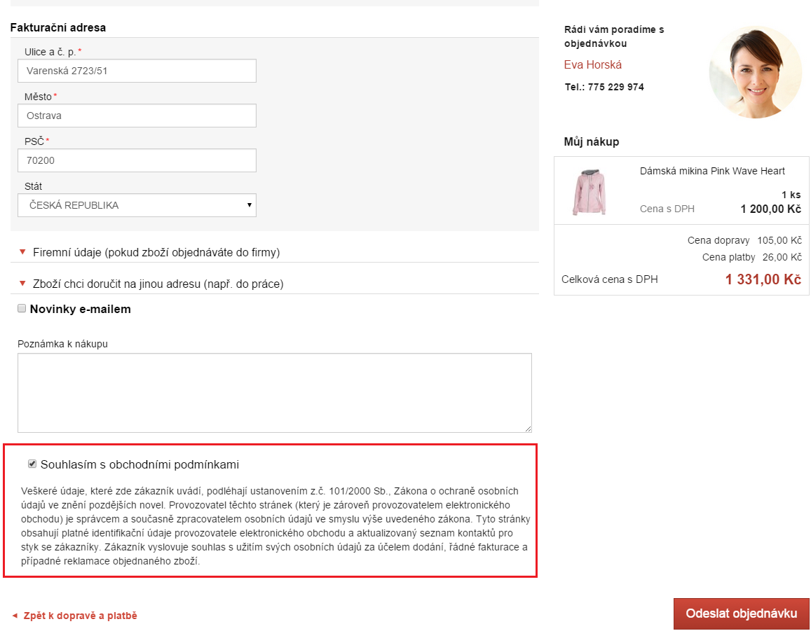Click the dropdown arrow on the Stát select
The image size is (811, 638).
click(x=250, y=205)
